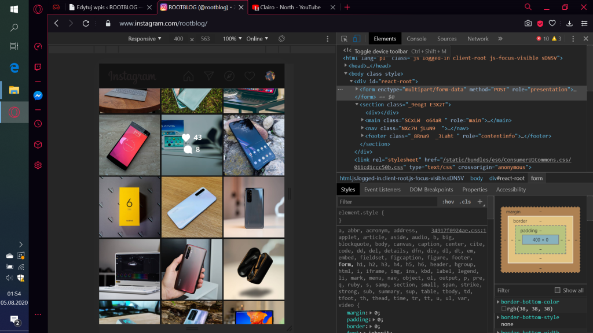Click the border-bottom-color rgb swatch
The image size is (593, 333).
point(504,309)
